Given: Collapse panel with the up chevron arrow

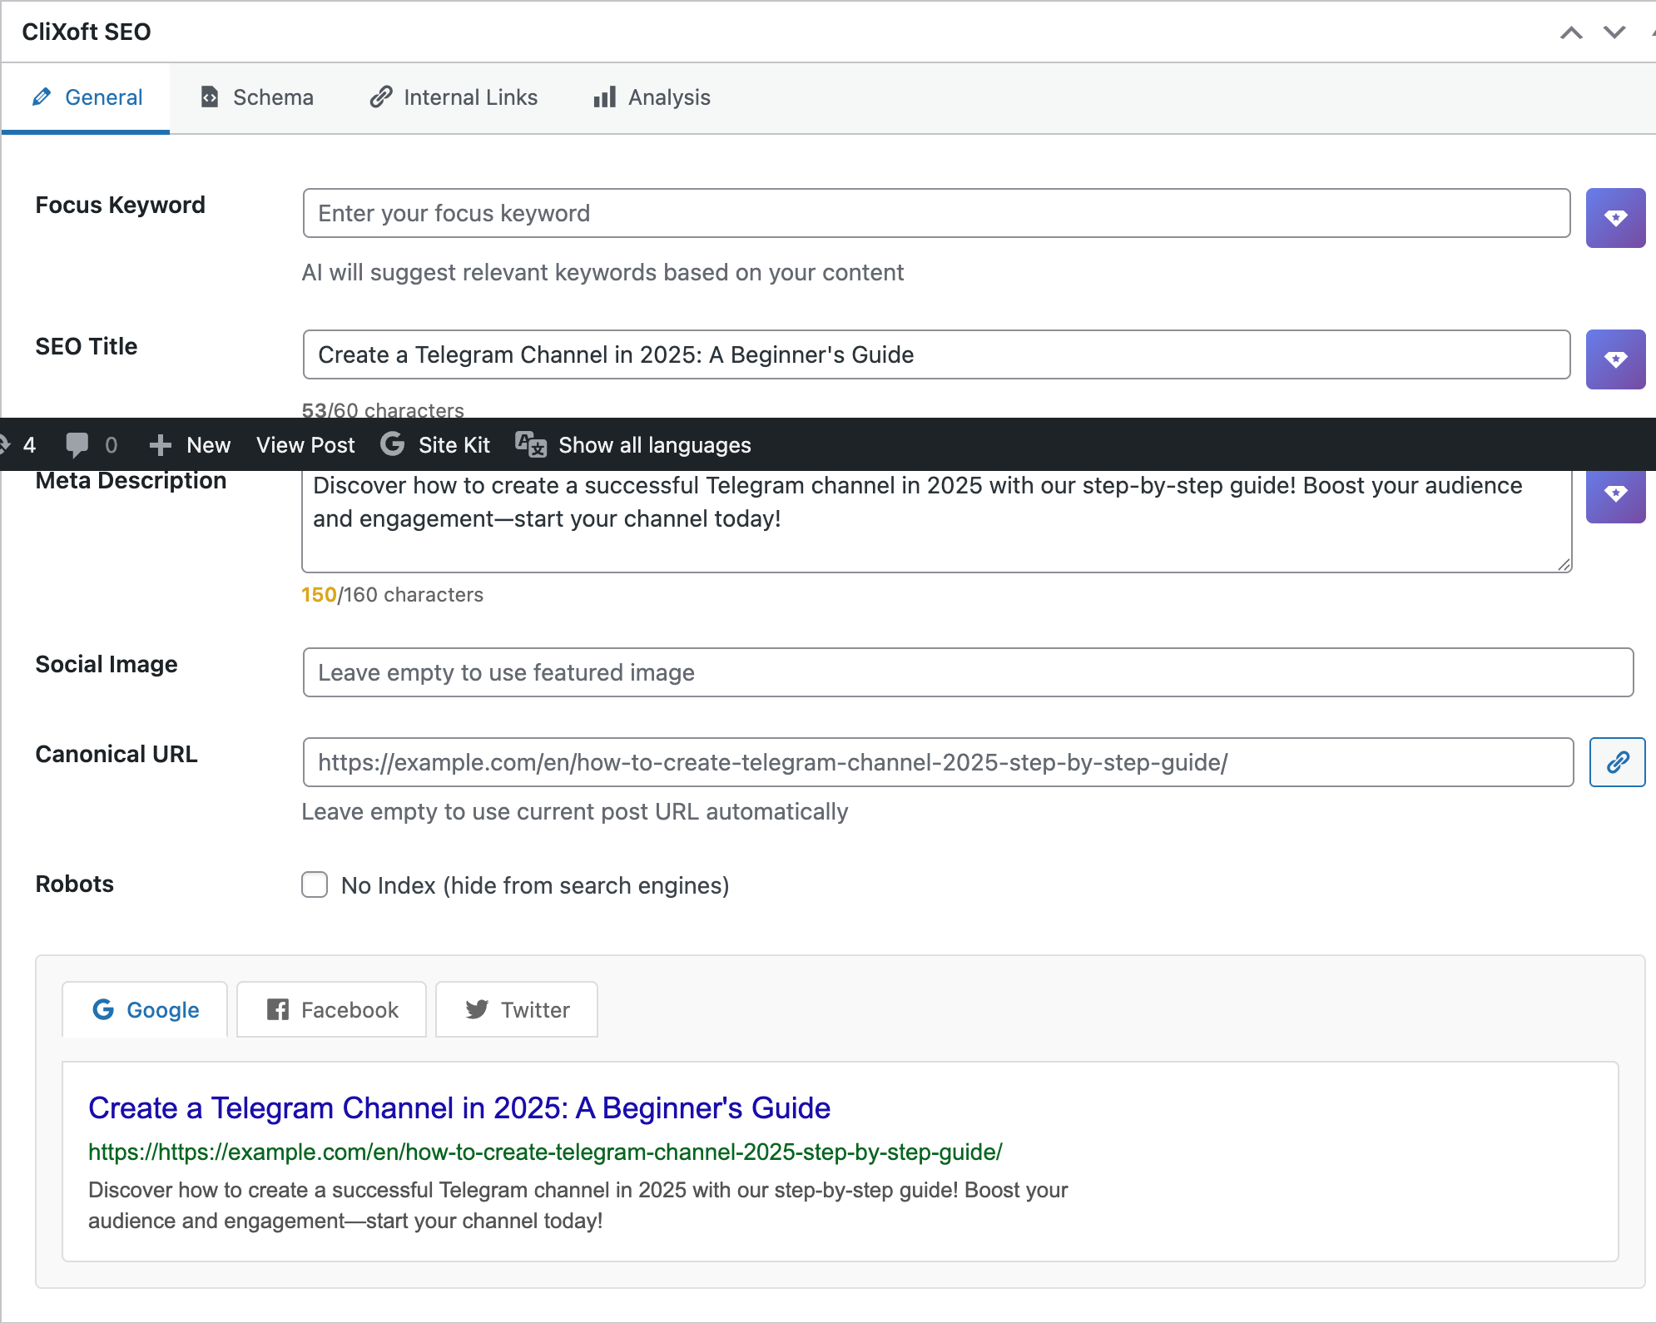Looking at the screenshot, I should 1570,32.
